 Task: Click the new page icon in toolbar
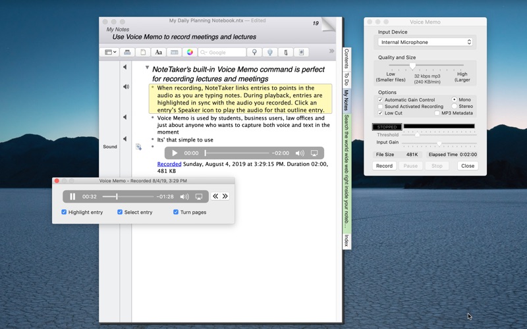pos(143,52)
